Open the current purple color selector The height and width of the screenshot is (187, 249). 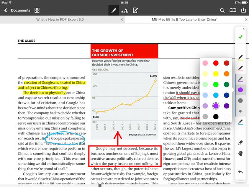point(241,90)
